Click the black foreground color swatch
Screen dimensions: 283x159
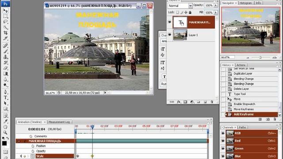pos(4,143)
